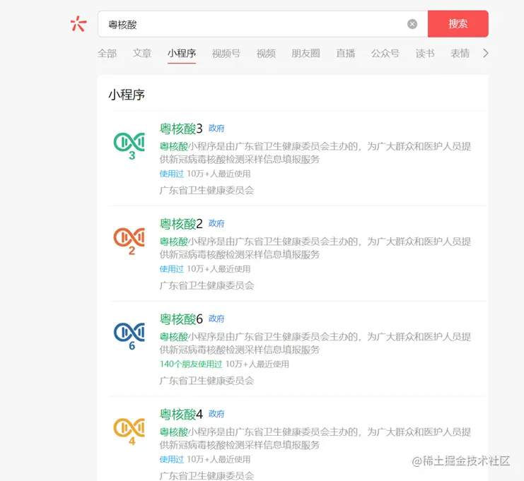
Task: Switch to the 全部 tab
Action: click(107, 54)
